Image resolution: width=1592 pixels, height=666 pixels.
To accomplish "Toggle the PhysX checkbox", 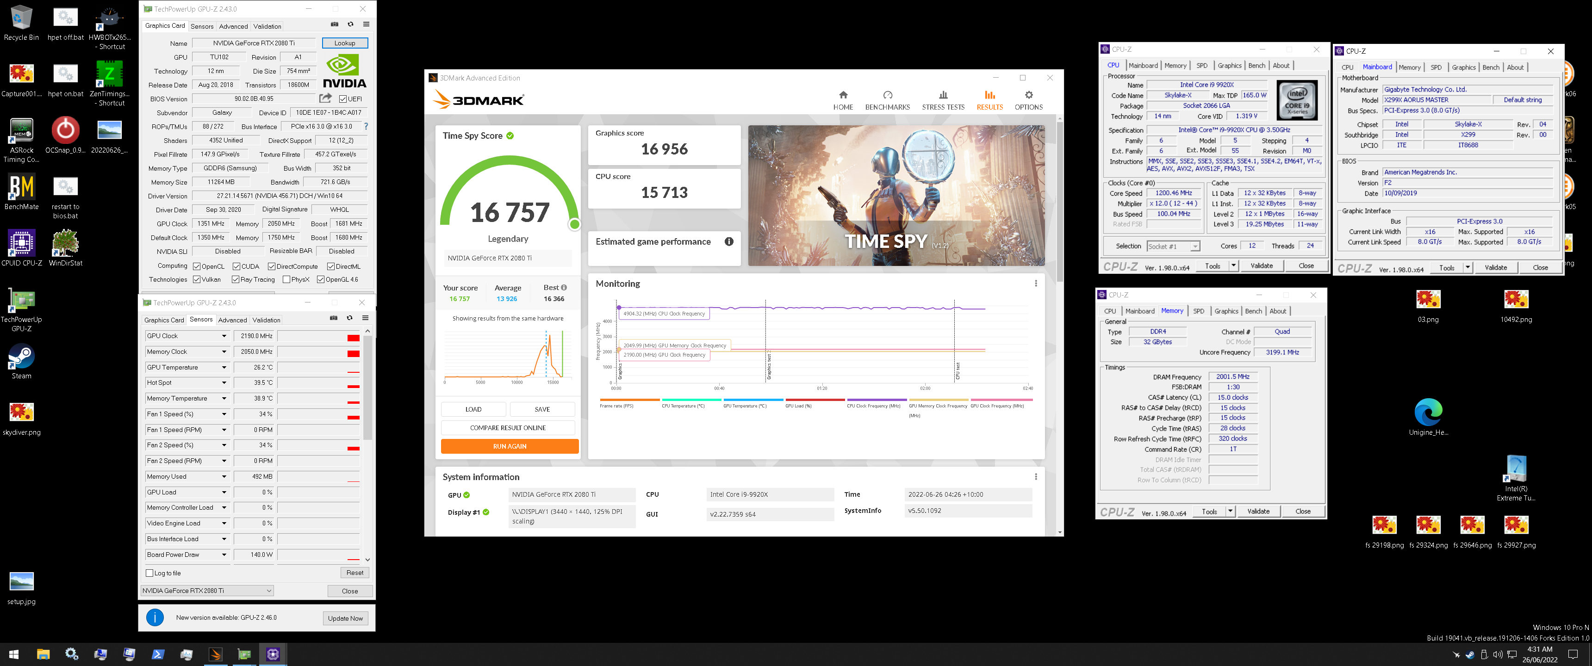I will (286, 279).
